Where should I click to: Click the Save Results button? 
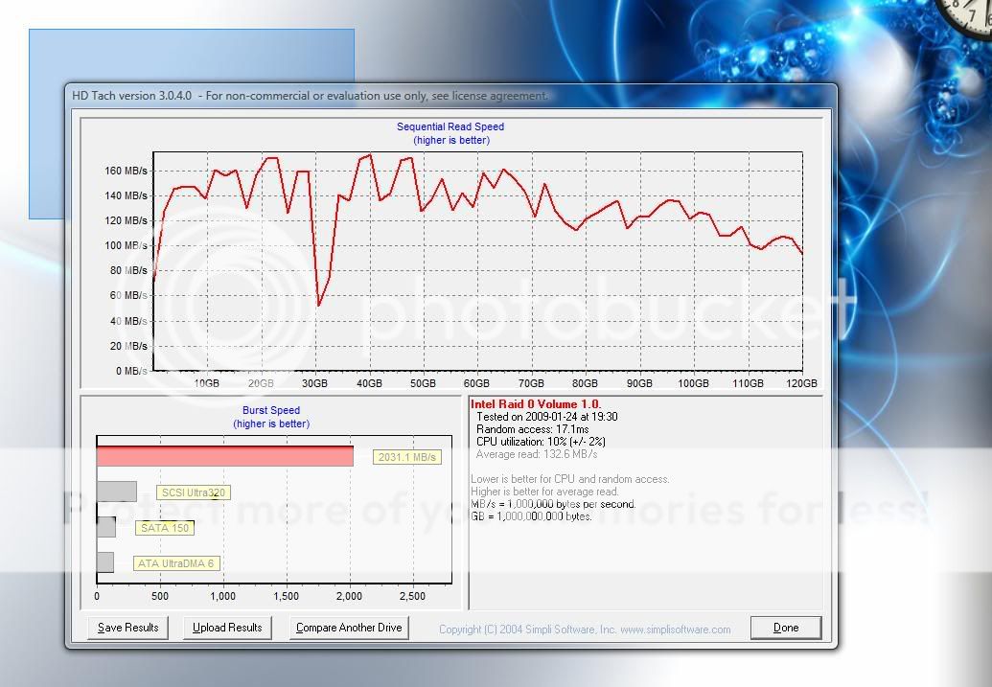click(x=127, y=628)
